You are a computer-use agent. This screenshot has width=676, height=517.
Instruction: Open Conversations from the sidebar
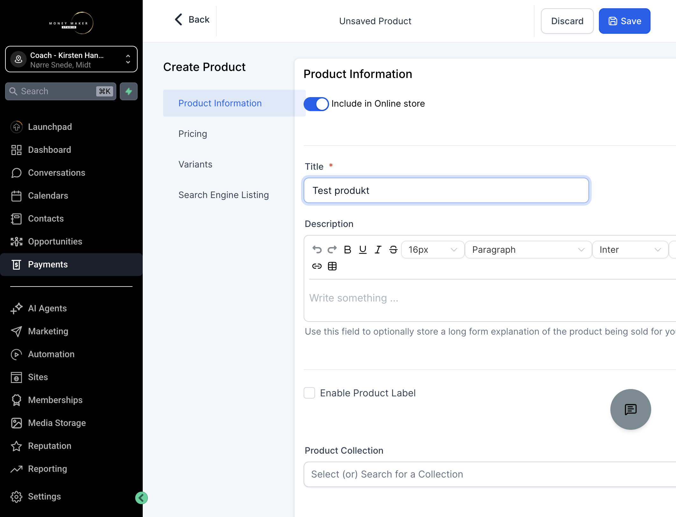pos(71,173)
